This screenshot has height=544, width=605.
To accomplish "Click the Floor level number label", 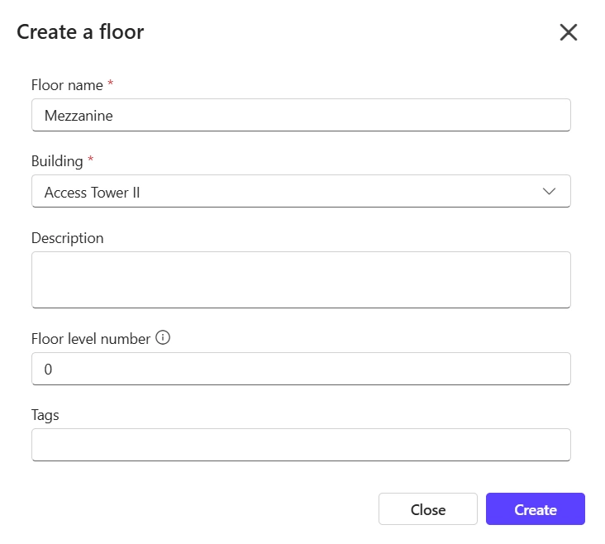I will click(91, 339).
